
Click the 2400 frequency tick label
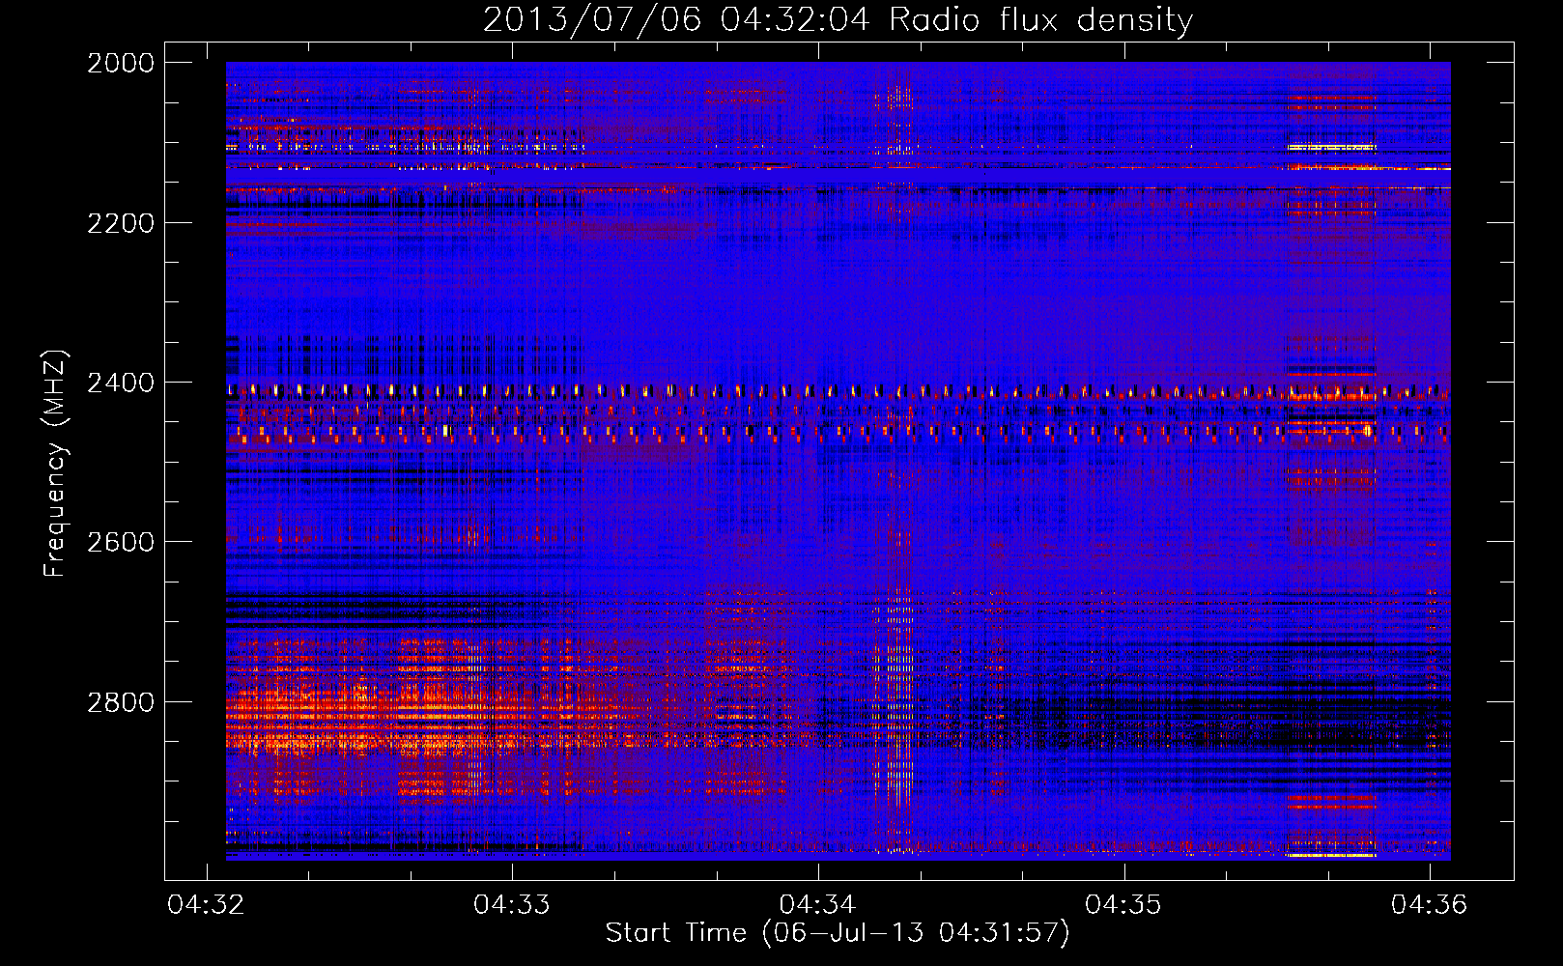[121, 384]
